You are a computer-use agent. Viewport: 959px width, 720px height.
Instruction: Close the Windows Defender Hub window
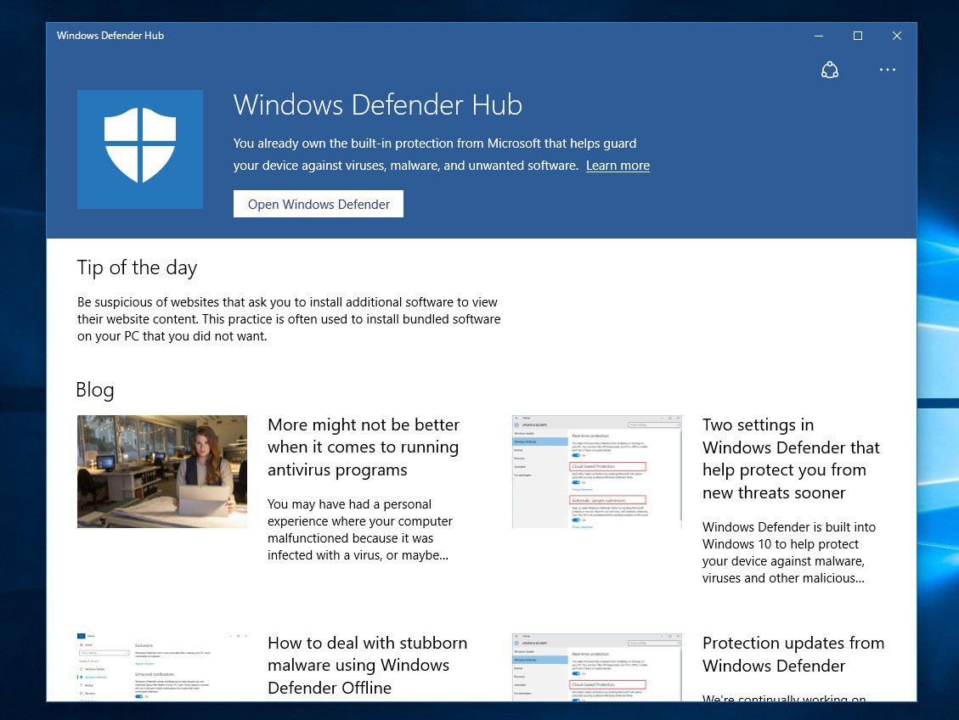[897, 36]
